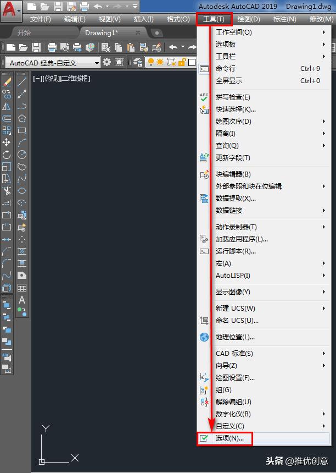Select the Rotate tool
Screen dimensions: 336x473
coord(7,155)
